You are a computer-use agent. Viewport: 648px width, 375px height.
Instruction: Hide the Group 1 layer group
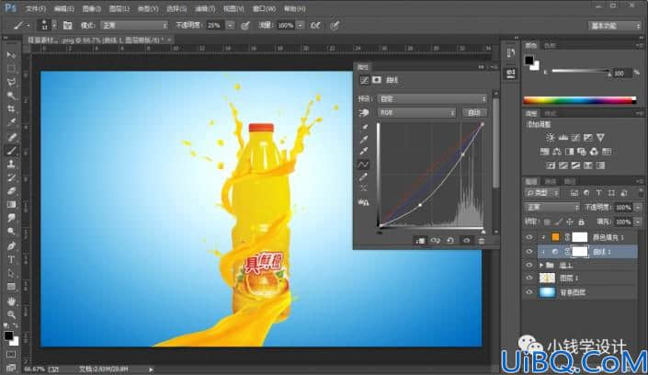529,265
